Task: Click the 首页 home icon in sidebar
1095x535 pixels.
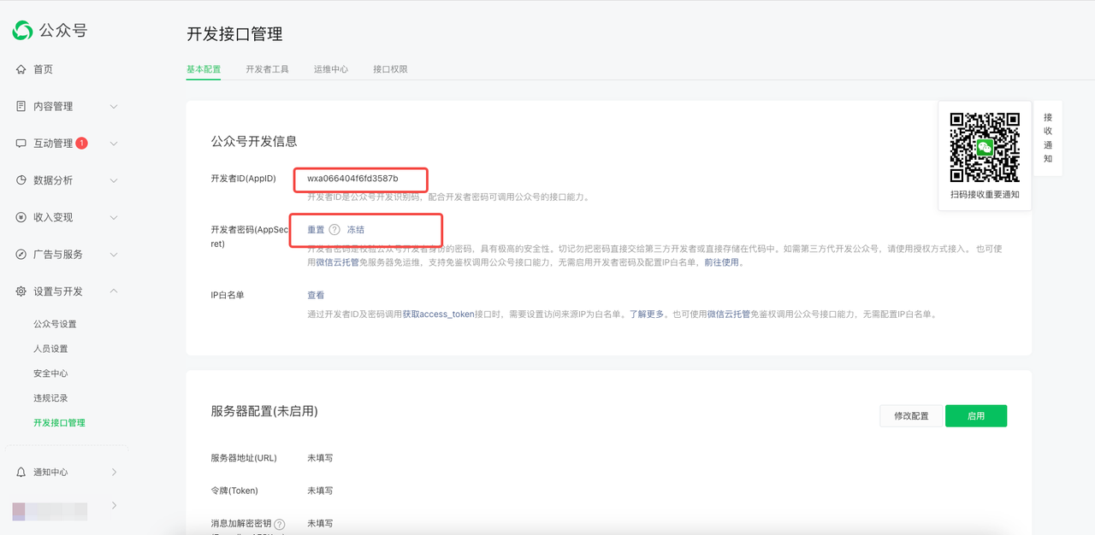Action: pyautogui.click(x=21, y=69)
